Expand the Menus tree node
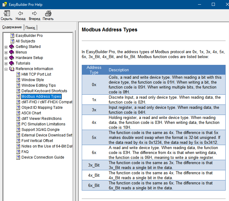The width and height of the screenshot is (229, 201). pos(6,53)
